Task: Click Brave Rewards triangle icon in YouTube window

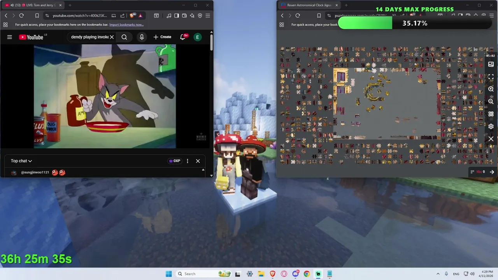Action: point(140,16)
